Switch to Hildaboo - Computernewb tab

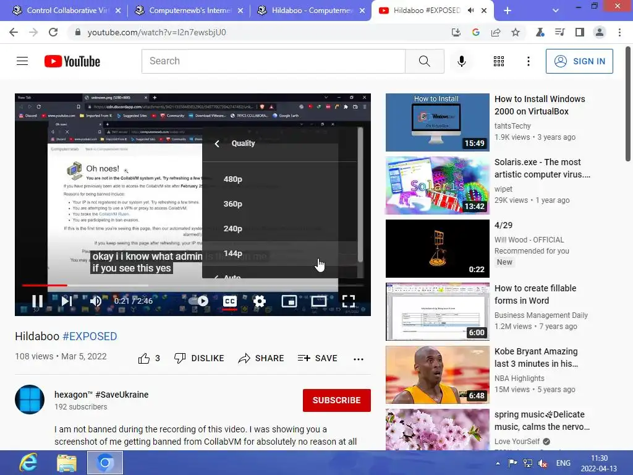[311, 11]
